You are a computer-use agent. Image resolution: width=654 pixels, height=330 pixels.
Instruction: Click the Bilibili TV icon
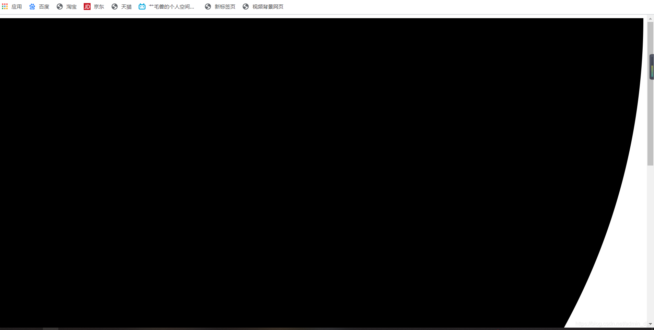point(142,7)
